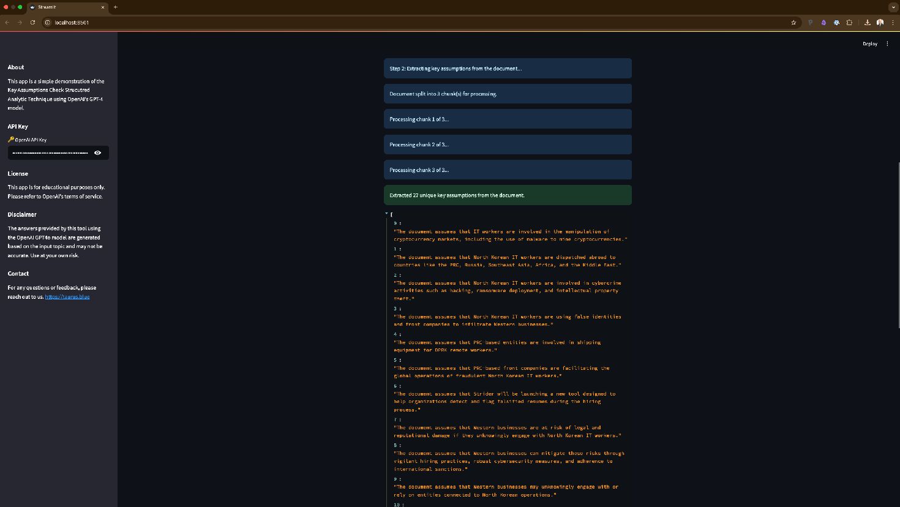This screenshot has width=900, height=507.
Task: Click 'Processing chunk 2 of 3...' message
Action: [508, 145]
